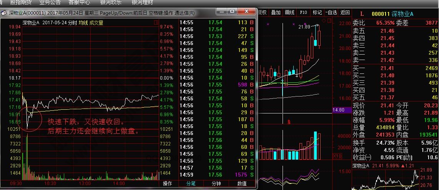This screenshot has height=190, width=439.
Task: Switch to the 分钟 tab
Action: (x=216, y=184)
